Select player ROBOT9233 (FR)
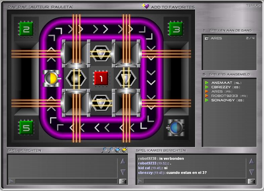This screenshot has height=191, width=264. tap(229, 96)
